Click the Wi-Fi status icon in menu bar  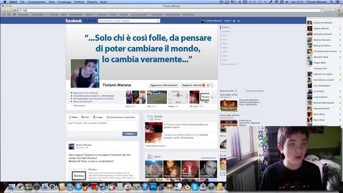coord(277,2)
